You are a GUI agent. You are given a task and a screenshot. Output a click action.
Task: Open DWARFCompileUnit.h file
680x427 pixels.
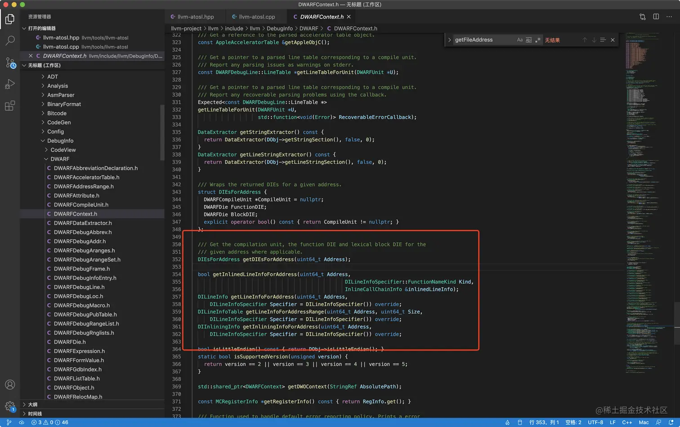81,205
